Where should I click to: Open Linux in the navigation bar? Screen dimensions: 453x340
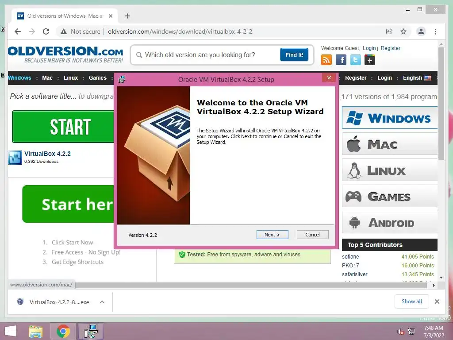tap(71, 77)
